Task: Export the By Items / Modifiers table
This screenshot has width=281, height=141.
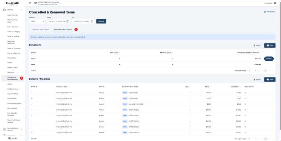Action: point(257,79)
